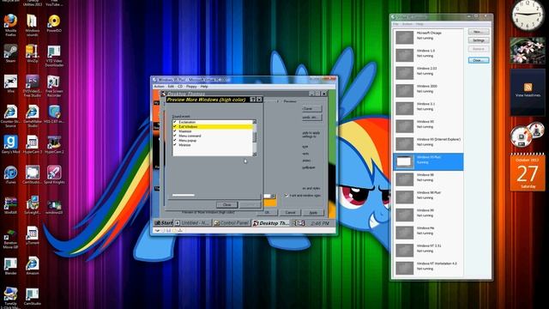This screenshot has width=549, height=309.
Task: Select Windows NT Workstation 4.0 machine
Action: (429, 268)
